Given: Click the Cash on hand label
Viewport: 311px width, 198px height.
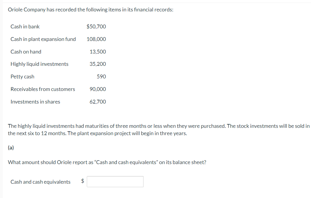Looking at the screenshot, I should [26, 51].
